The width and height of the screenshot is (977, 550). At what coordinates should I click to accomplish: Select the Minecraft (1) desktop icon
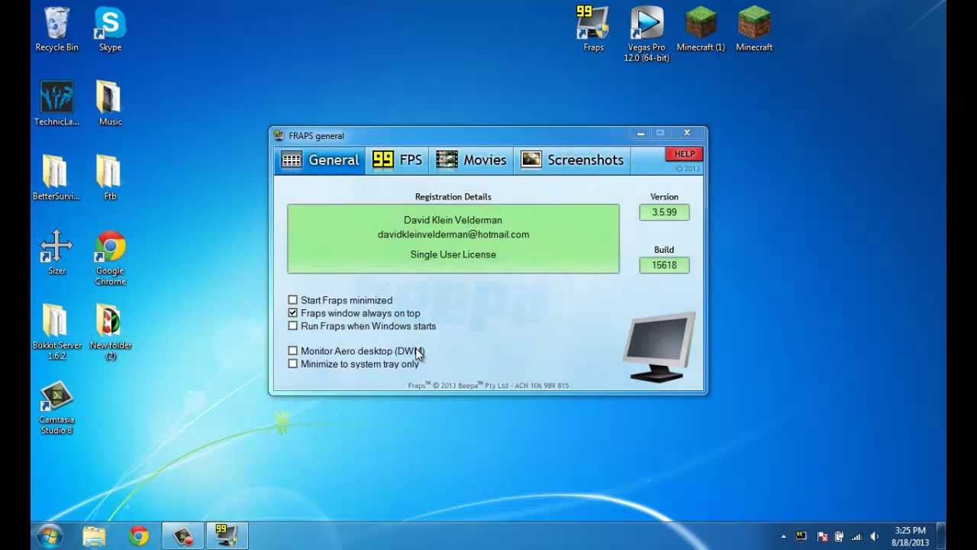701,30
